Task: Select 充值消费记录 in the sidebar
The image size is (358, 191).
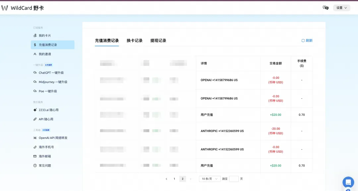Action: [x=52, y=45]
